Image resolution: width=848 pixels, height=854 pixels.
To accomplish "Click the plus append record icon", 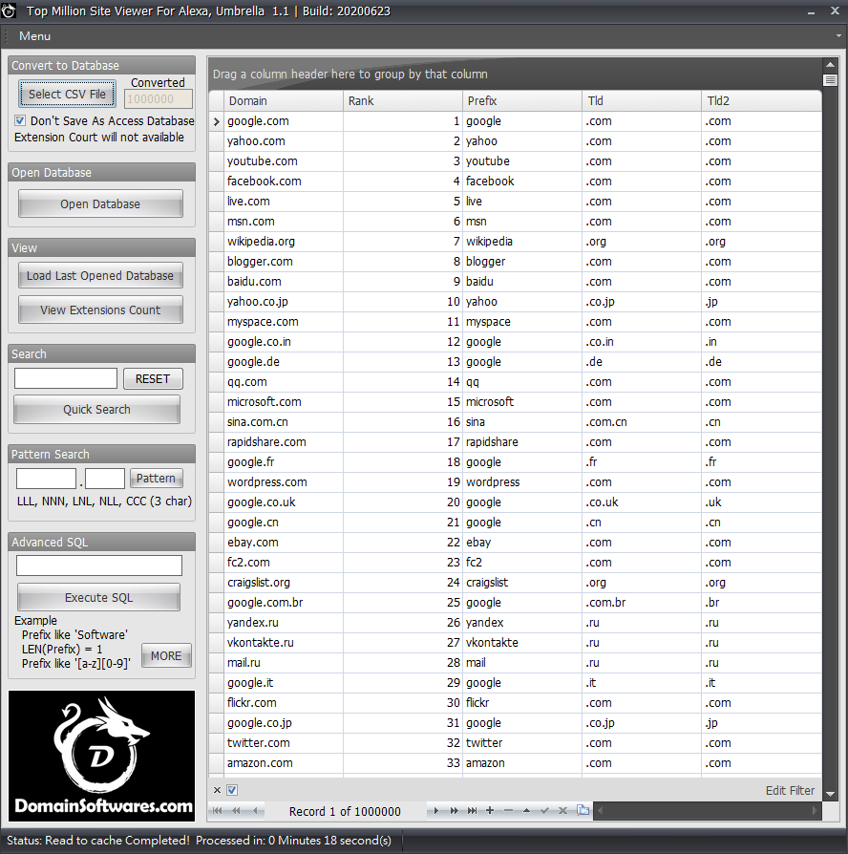I will pyautogui.click(x=490, y=810).
